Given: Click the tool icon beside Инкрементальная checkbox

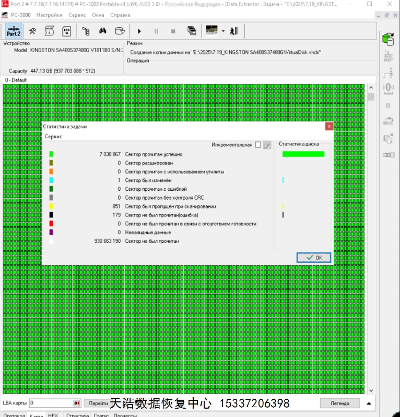Looking at the screenshot, I should [267, 145].
